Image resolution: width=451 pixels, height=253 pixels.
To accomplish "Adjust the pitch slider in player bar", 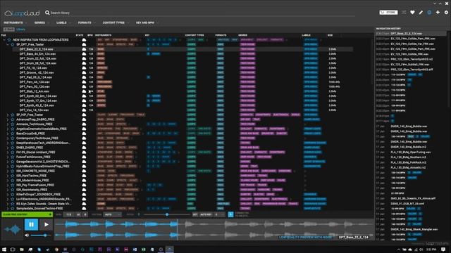I will [x=167, y=214].
